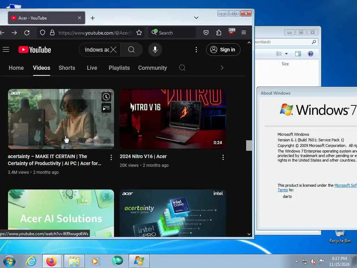This screenshot has height=268, width=357.
Task: Change view icon in Explorer window
Action: (x=279, y=54)
